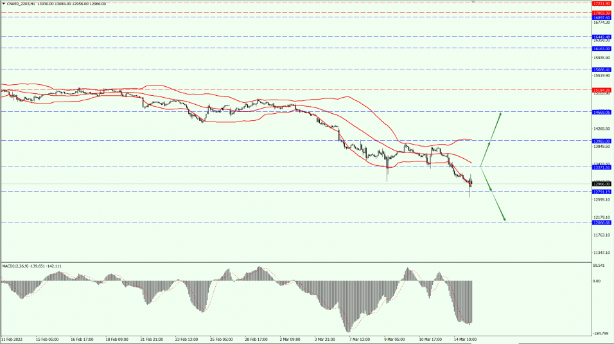Image resolution: width=614 pixels, height=344 pixels.
Task: Click the divider between chart and MACD panel
Action: [295, 262]
